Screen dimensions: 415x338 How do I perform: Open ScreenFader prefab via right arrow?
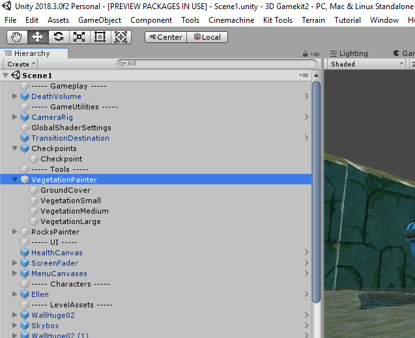click(306, 263)
